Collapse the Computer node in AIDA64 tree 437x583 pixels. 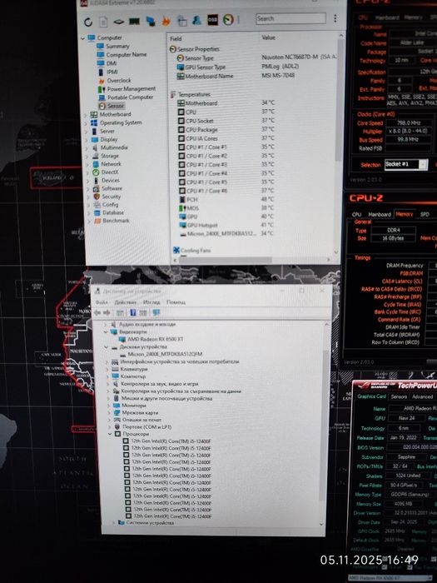83,38
